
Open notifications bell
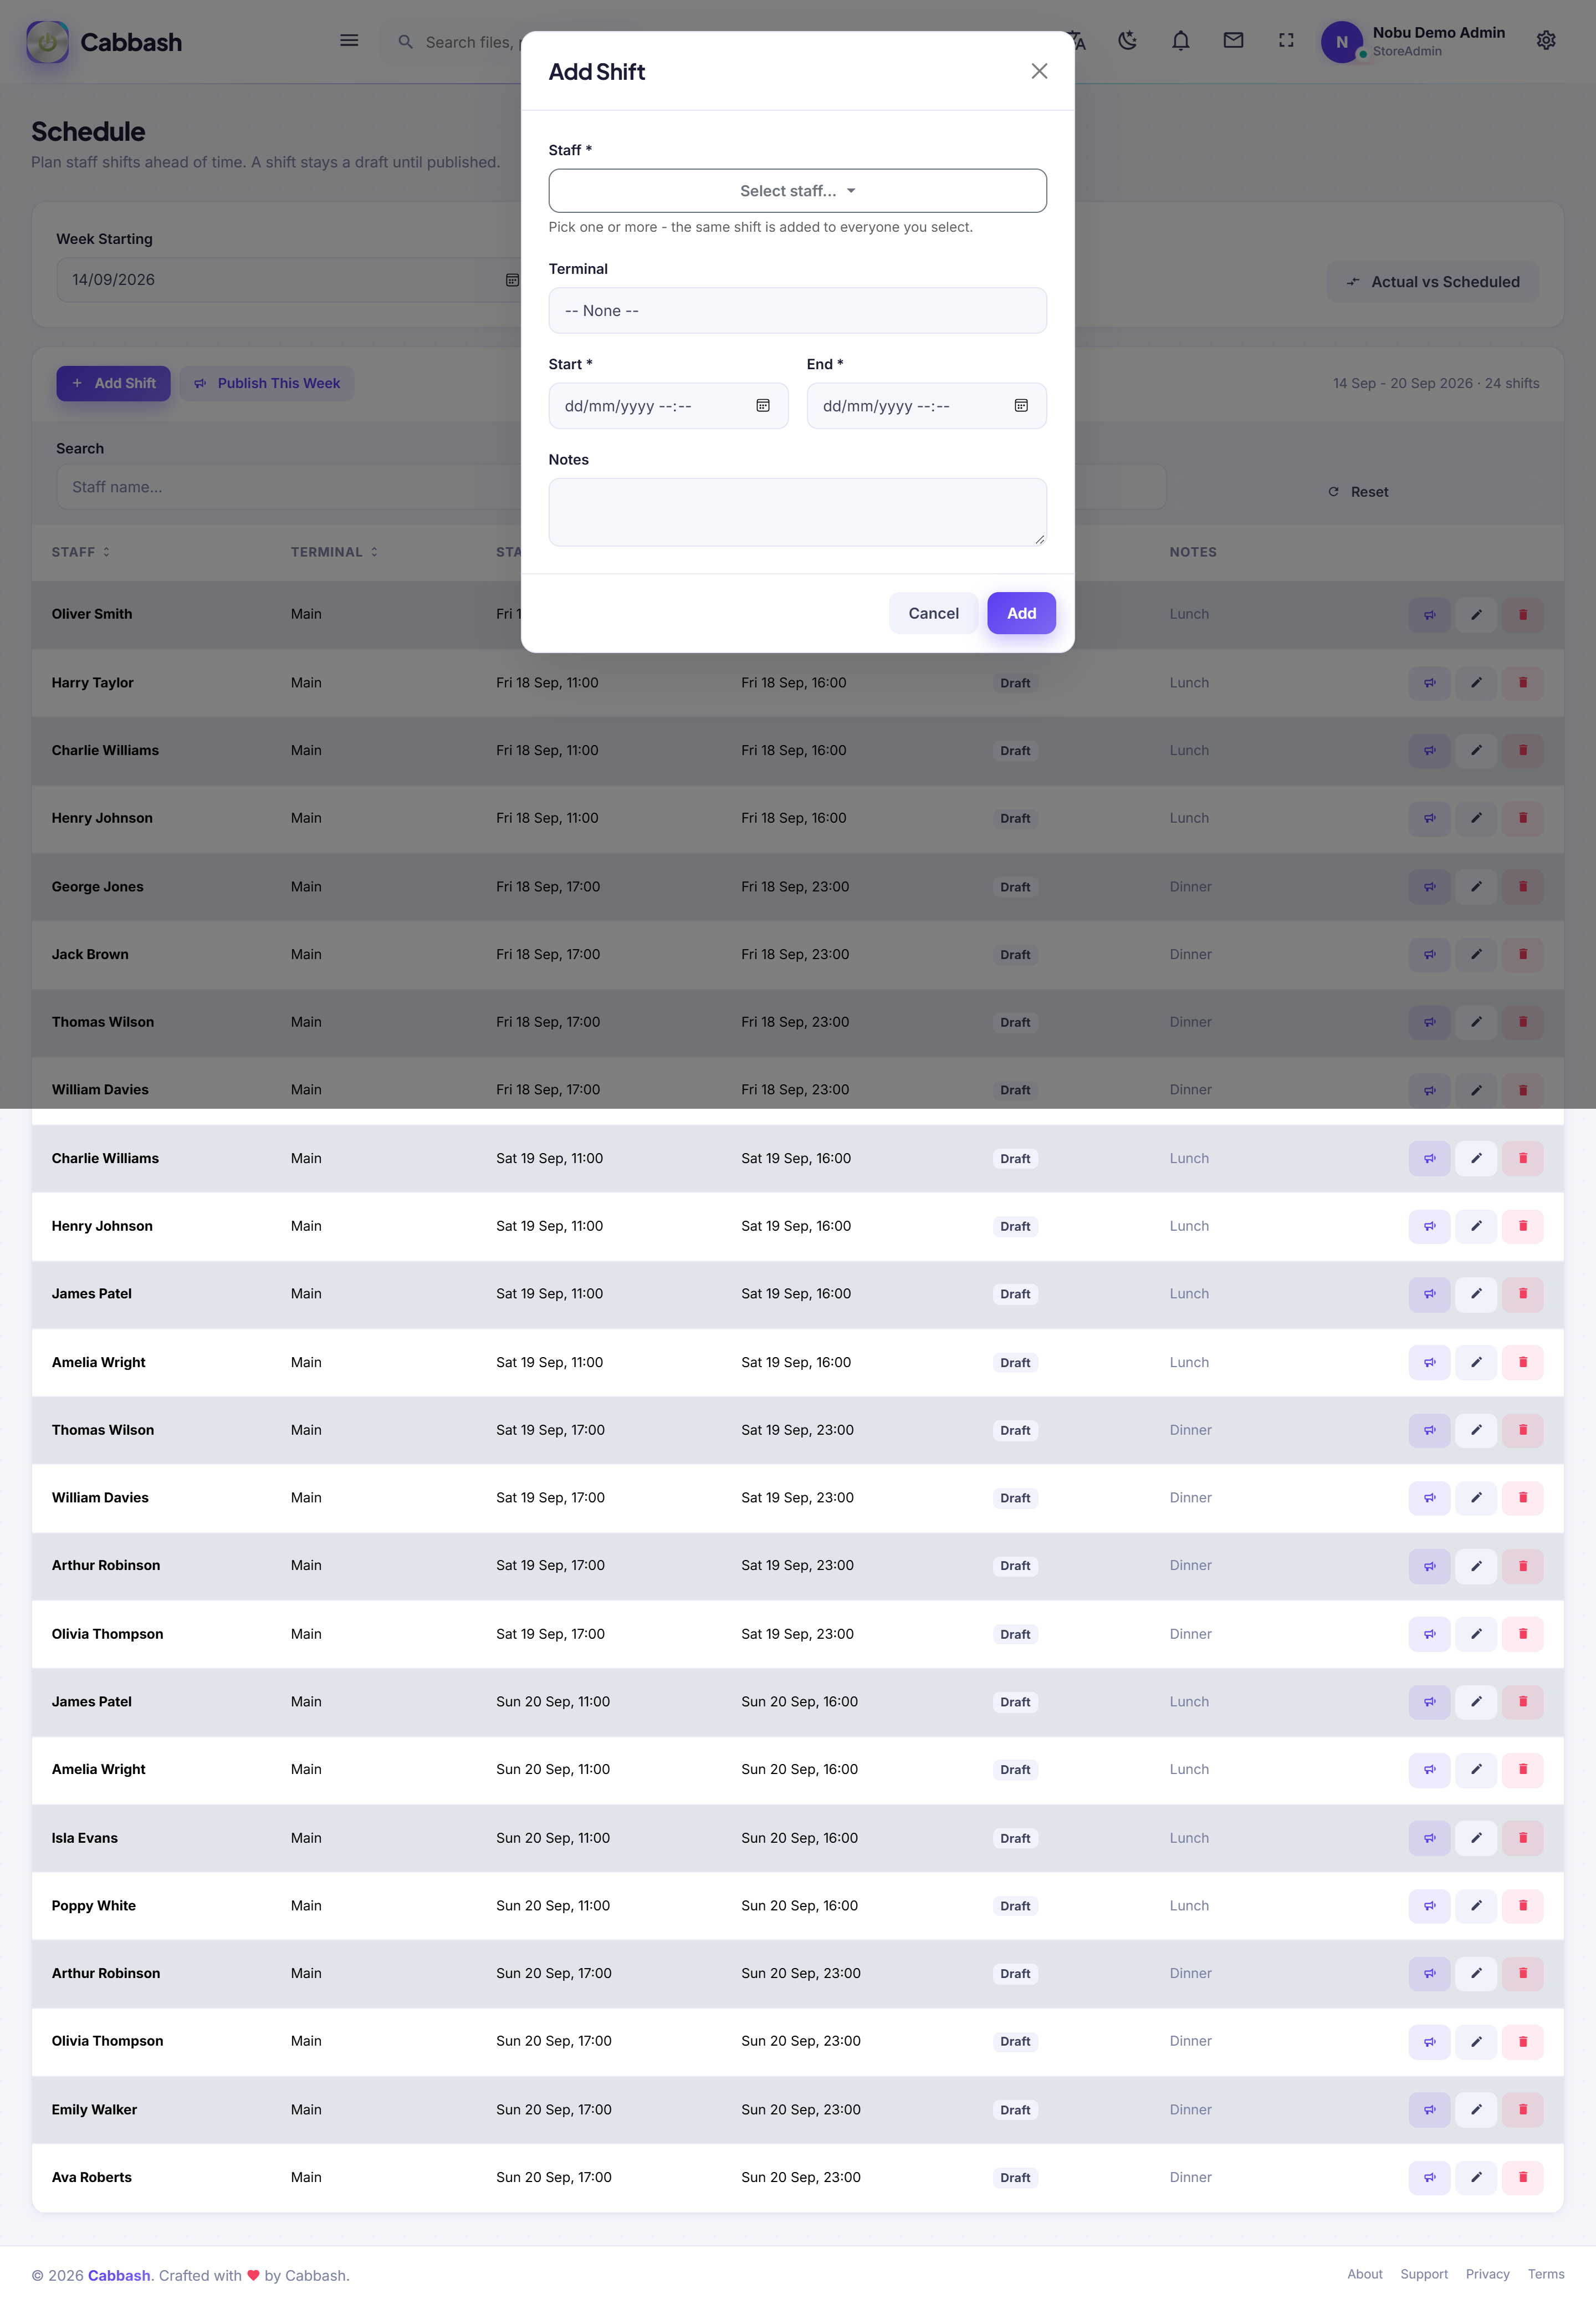click(1180, 41)
